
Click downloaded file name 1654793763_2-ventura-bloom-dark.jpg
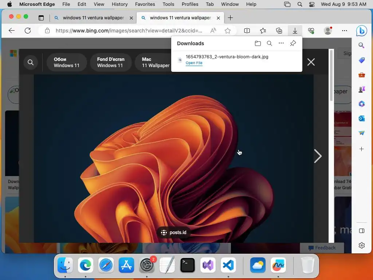point(227,57)
